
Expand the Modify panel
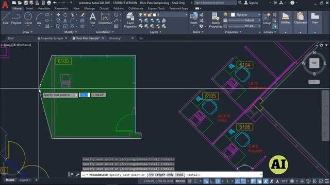[71, 32]
